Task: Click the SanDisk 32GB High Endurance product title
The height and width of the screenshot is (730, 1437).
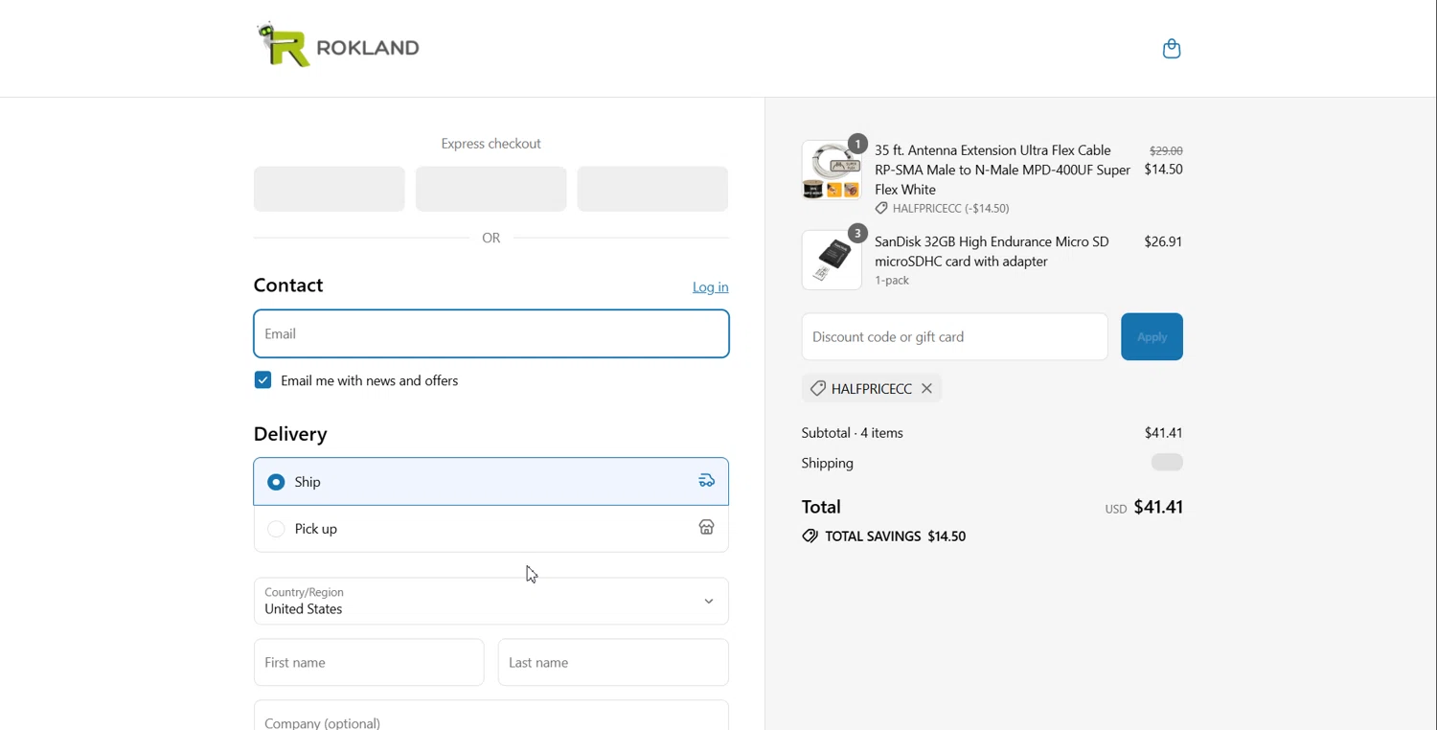Action: click(x=992, y=251)
